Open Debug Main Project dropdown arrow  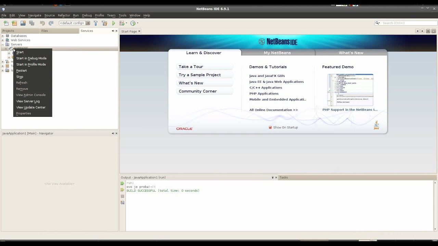[x=126, y=23]
